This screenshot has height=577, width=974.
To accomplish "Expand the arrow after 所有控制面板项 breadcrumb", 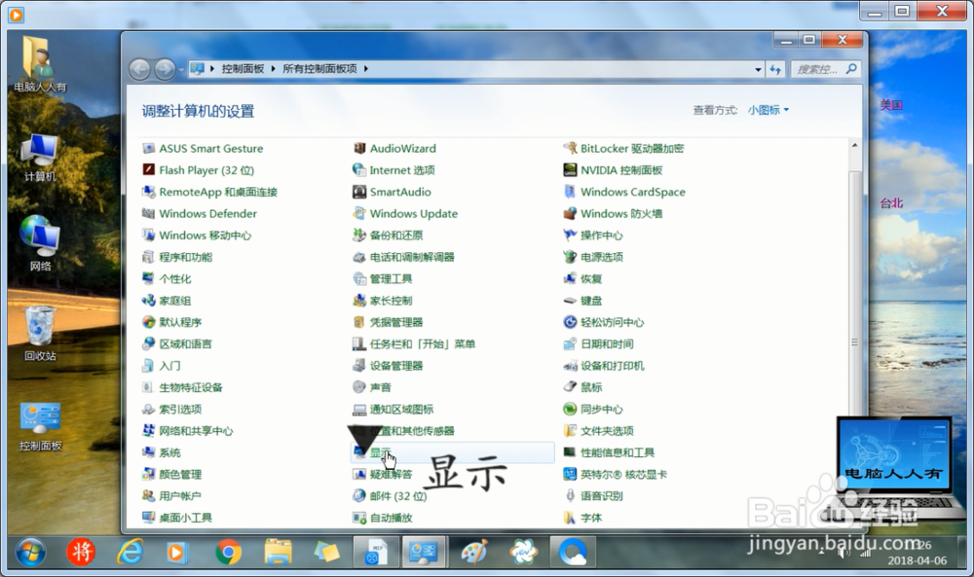I will (366, 69).
